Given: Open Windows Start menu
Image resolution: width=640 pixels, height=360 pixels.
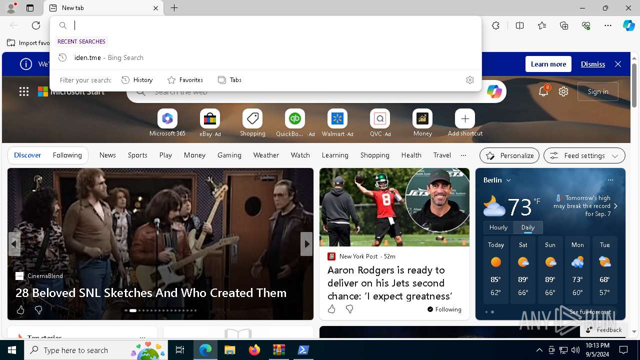Looking at the screenshot, I should coord(12,350).
